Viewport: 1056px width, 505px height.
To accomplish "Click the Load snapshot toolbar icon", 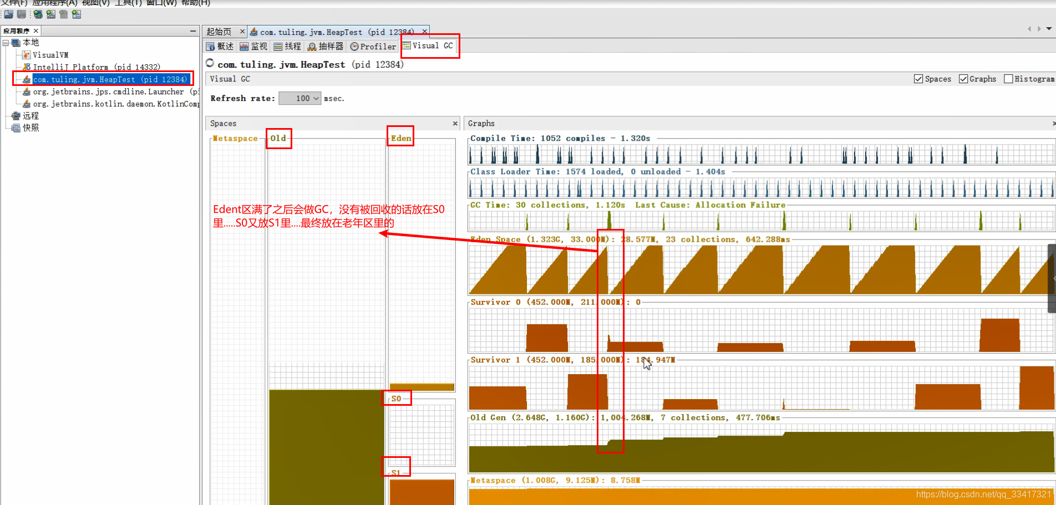I will coord(9,14).
